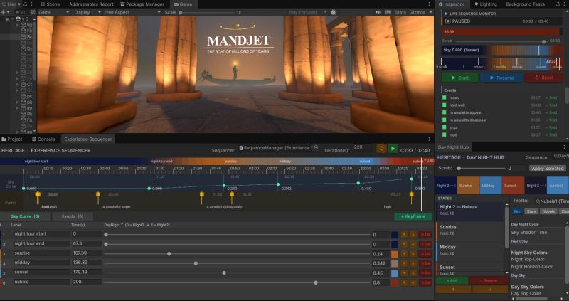Open the Display 1 dropdown
This screenshot has width=569, height=301.
click(87, 12)
